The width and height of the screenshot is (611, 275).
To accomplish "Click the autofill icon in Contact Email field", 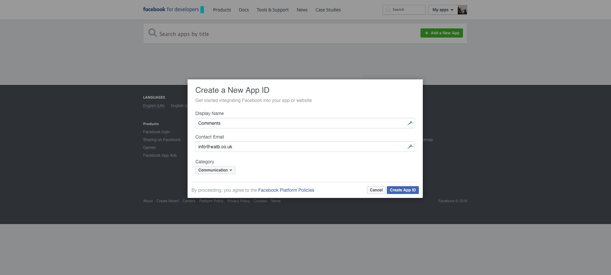I will 410,147.
